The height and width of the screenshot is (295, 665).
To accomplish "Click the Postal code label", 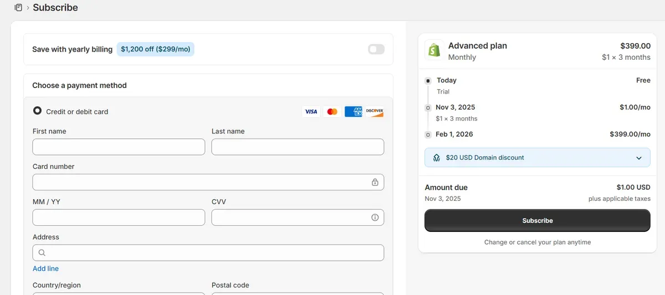I will (231, 285).
